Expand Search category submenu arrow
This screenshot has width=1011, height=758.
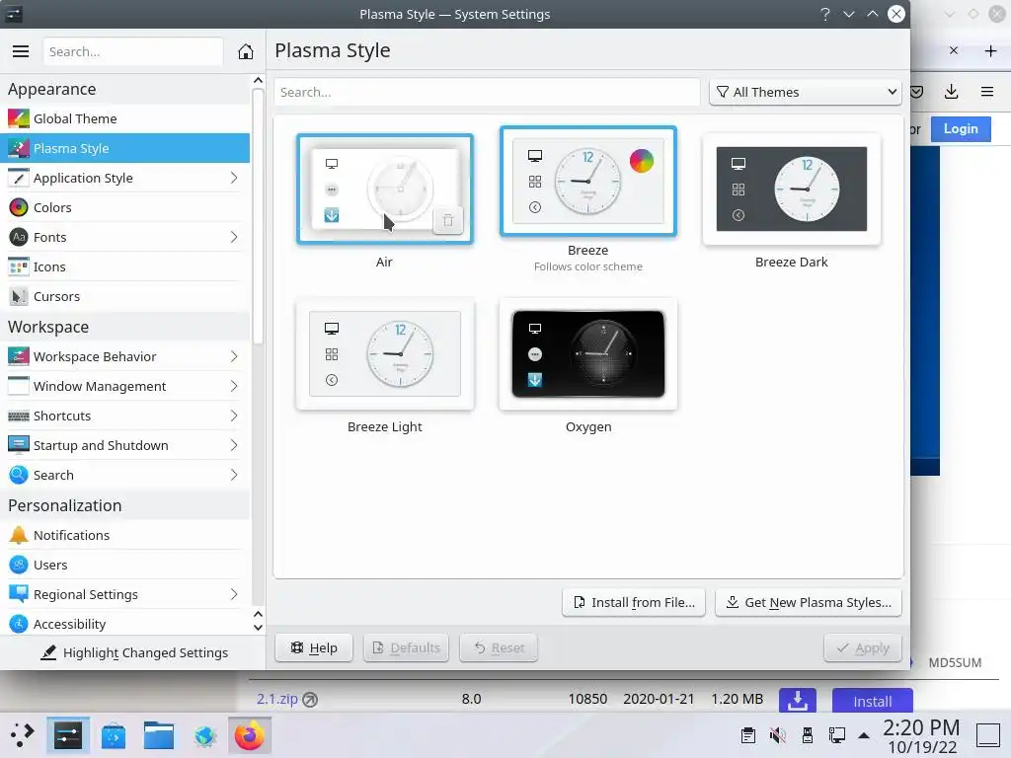234,475
